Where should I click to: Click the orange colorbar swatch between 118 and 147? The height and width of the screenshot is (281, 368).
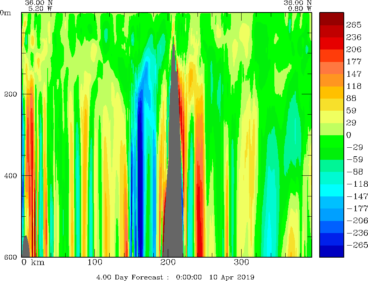(x=332, y=80)
